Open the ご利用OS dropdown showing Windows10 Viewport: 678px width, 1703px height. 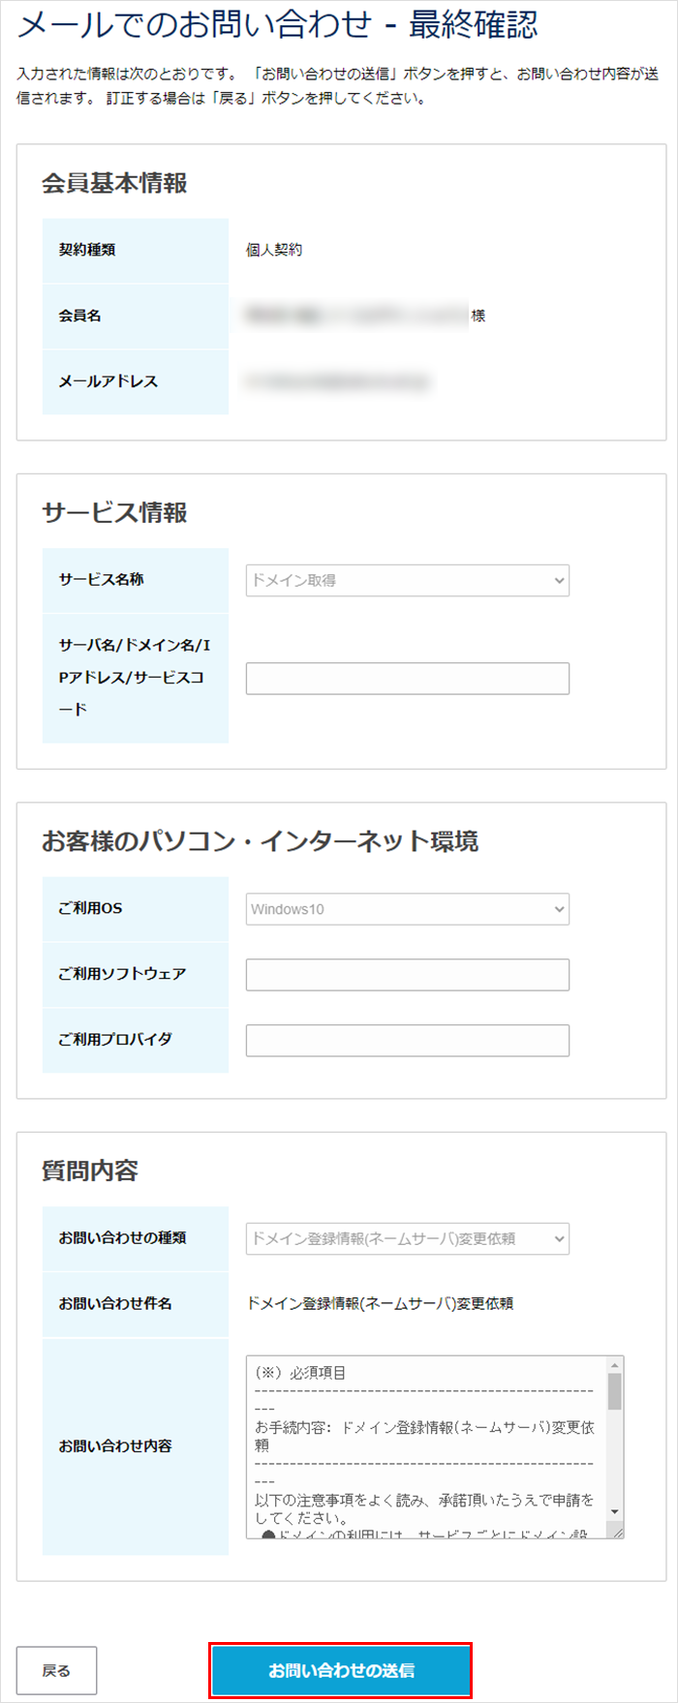[x=407, y=909]
